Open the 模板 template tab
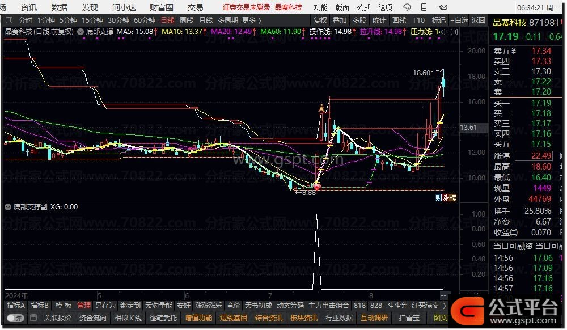 (64, 306)
